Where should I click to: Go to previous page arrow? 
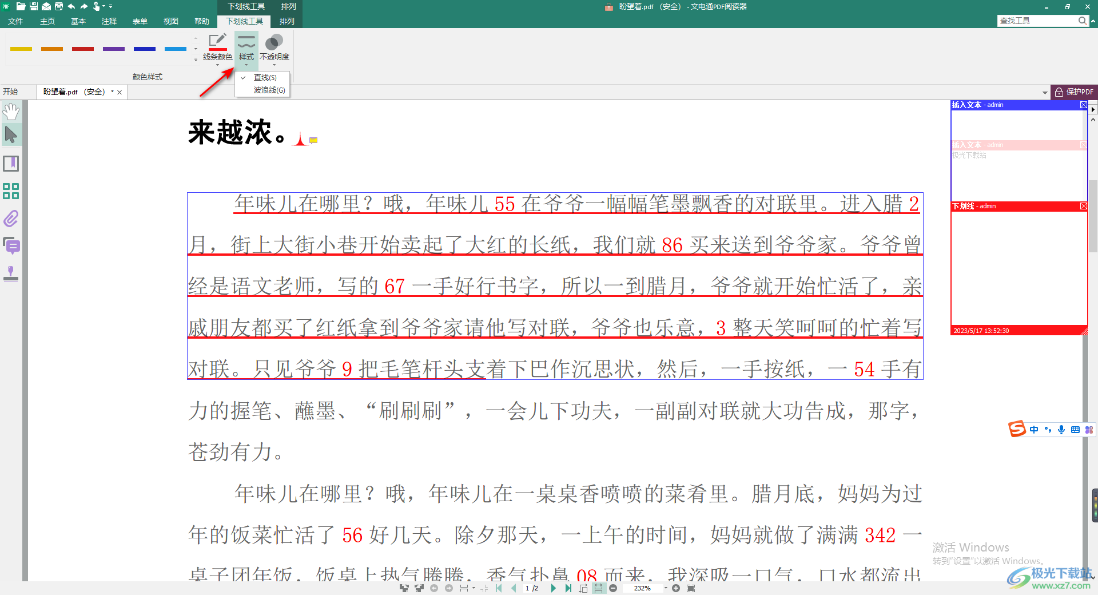513,588
